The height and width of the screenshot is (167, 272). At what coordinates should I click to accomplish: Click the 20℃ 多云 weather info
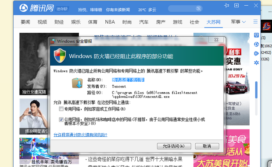(147, 10)
